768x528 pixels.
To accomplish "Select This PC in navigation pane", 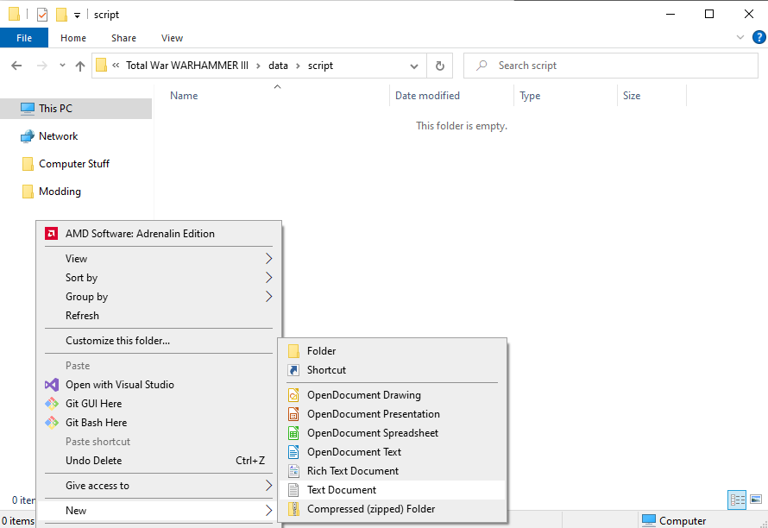I will click(76, 109).
